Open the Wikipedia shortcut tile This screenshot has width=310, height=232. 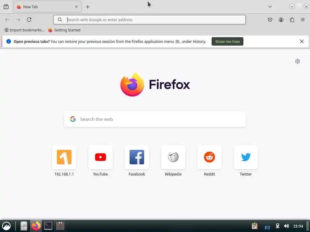pos(173,157)
